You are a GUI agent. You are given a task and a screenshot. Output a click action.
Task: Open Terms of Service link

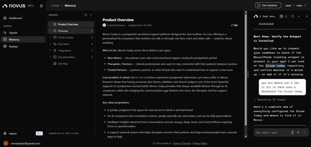[182, 143]
